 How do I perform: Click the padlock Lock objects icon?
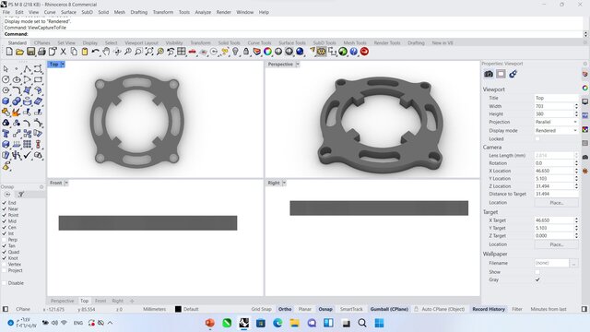click(246, 52)
